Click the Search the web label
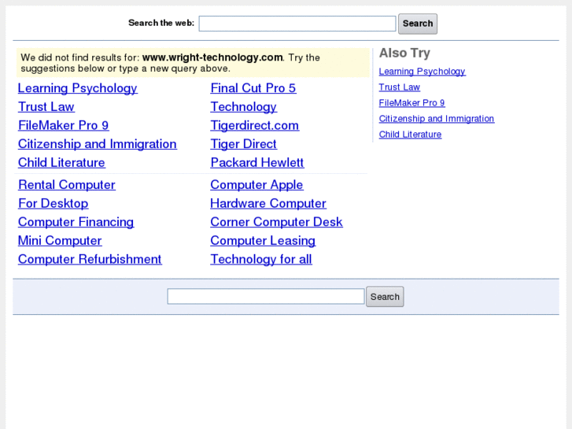This screenshot has width=572, height=429. [161, 23]
